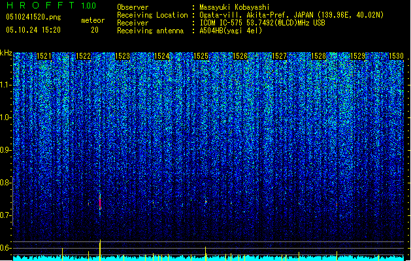Click the bright magenta meteor echo after 1522
This screenshot has width=411, height=261.
click(100, 204)
